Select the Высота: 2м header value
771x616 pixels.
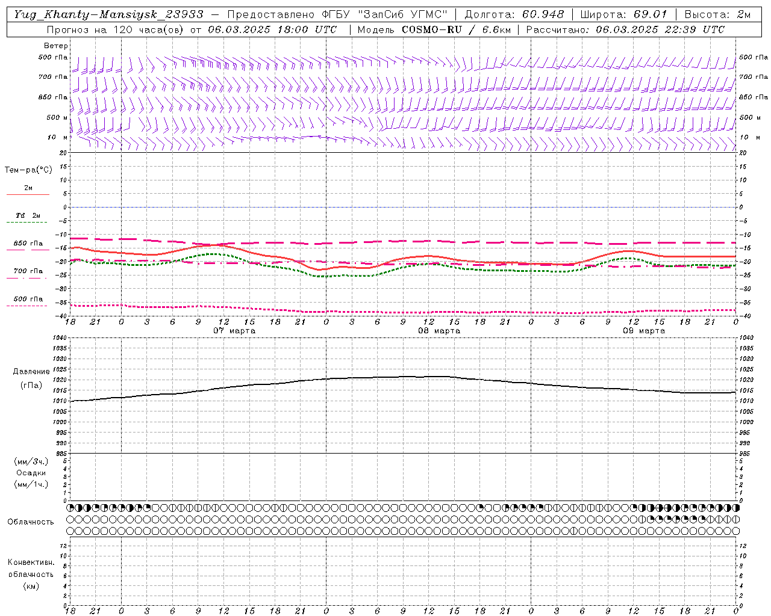tap(717, 14)
